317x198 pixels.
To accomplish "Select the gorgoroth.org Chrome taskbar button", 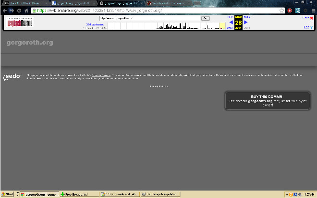I will 39,194.
